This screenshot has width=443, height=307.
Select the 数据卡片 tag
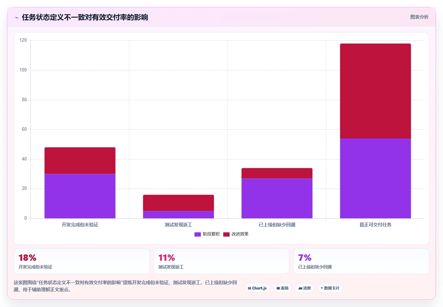point(330,288)
